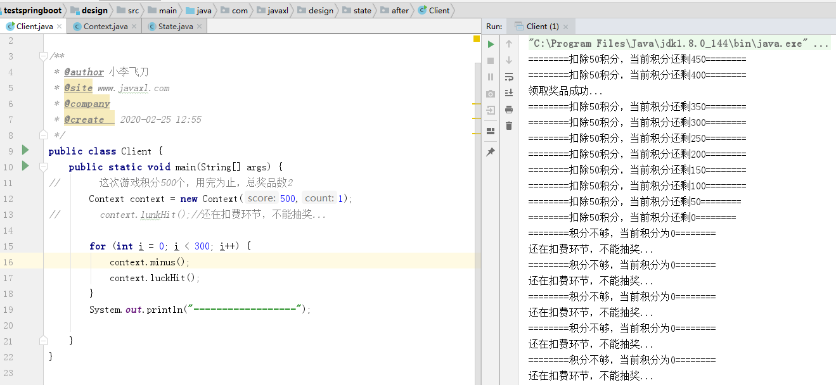The width and height of the screenshot is (836, 385).
Task: Rerun Client with the green play icon
Action: [491, 44]
